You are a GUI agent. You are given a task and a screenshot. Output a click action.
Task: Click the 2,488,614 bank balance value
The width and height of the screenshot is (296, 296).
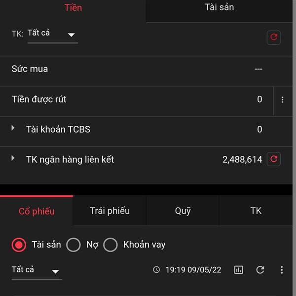point(242,160)
